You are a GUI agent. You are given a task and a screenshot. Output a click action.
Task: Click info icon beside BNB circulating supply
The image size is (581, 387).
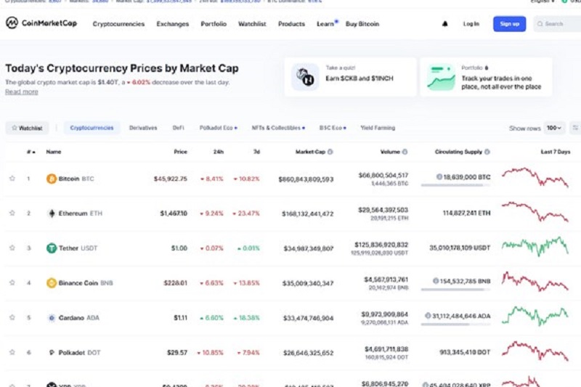click(x=436, y=281)
